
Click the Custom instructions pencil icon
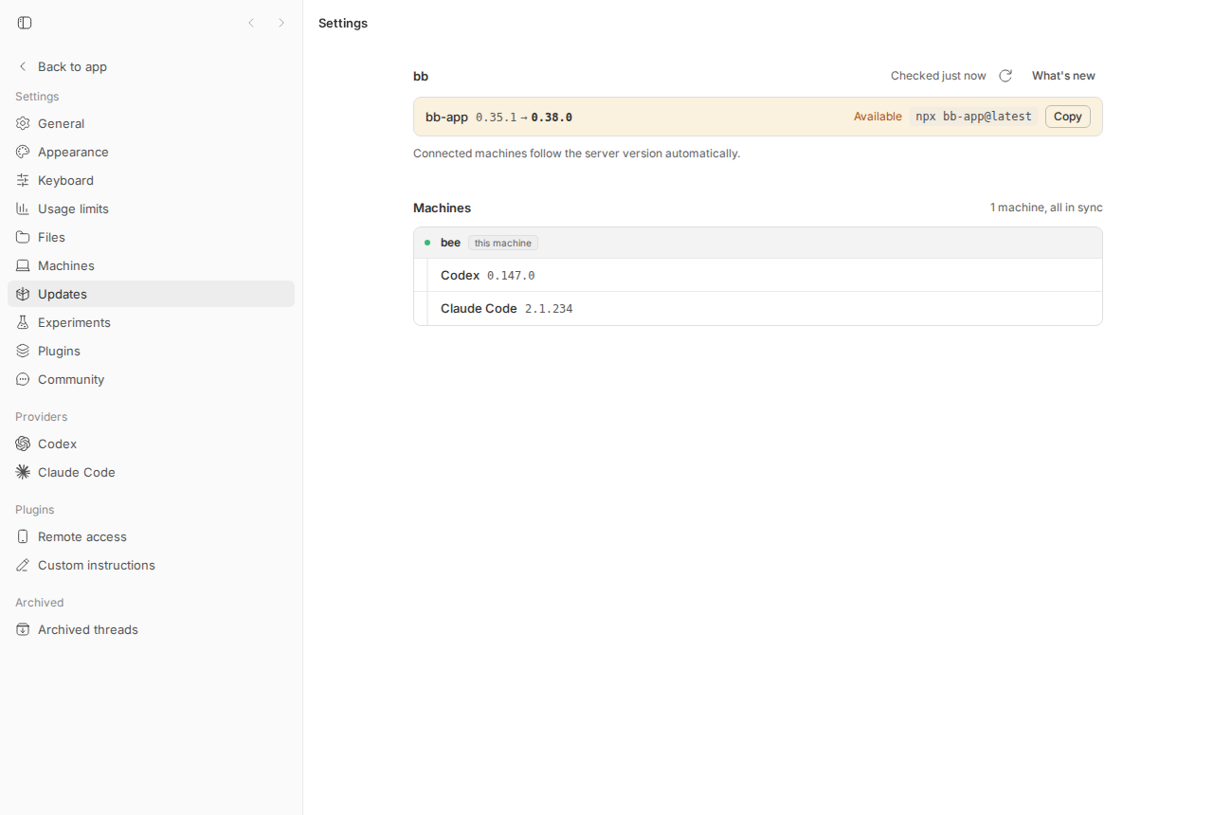pos(23,565)
